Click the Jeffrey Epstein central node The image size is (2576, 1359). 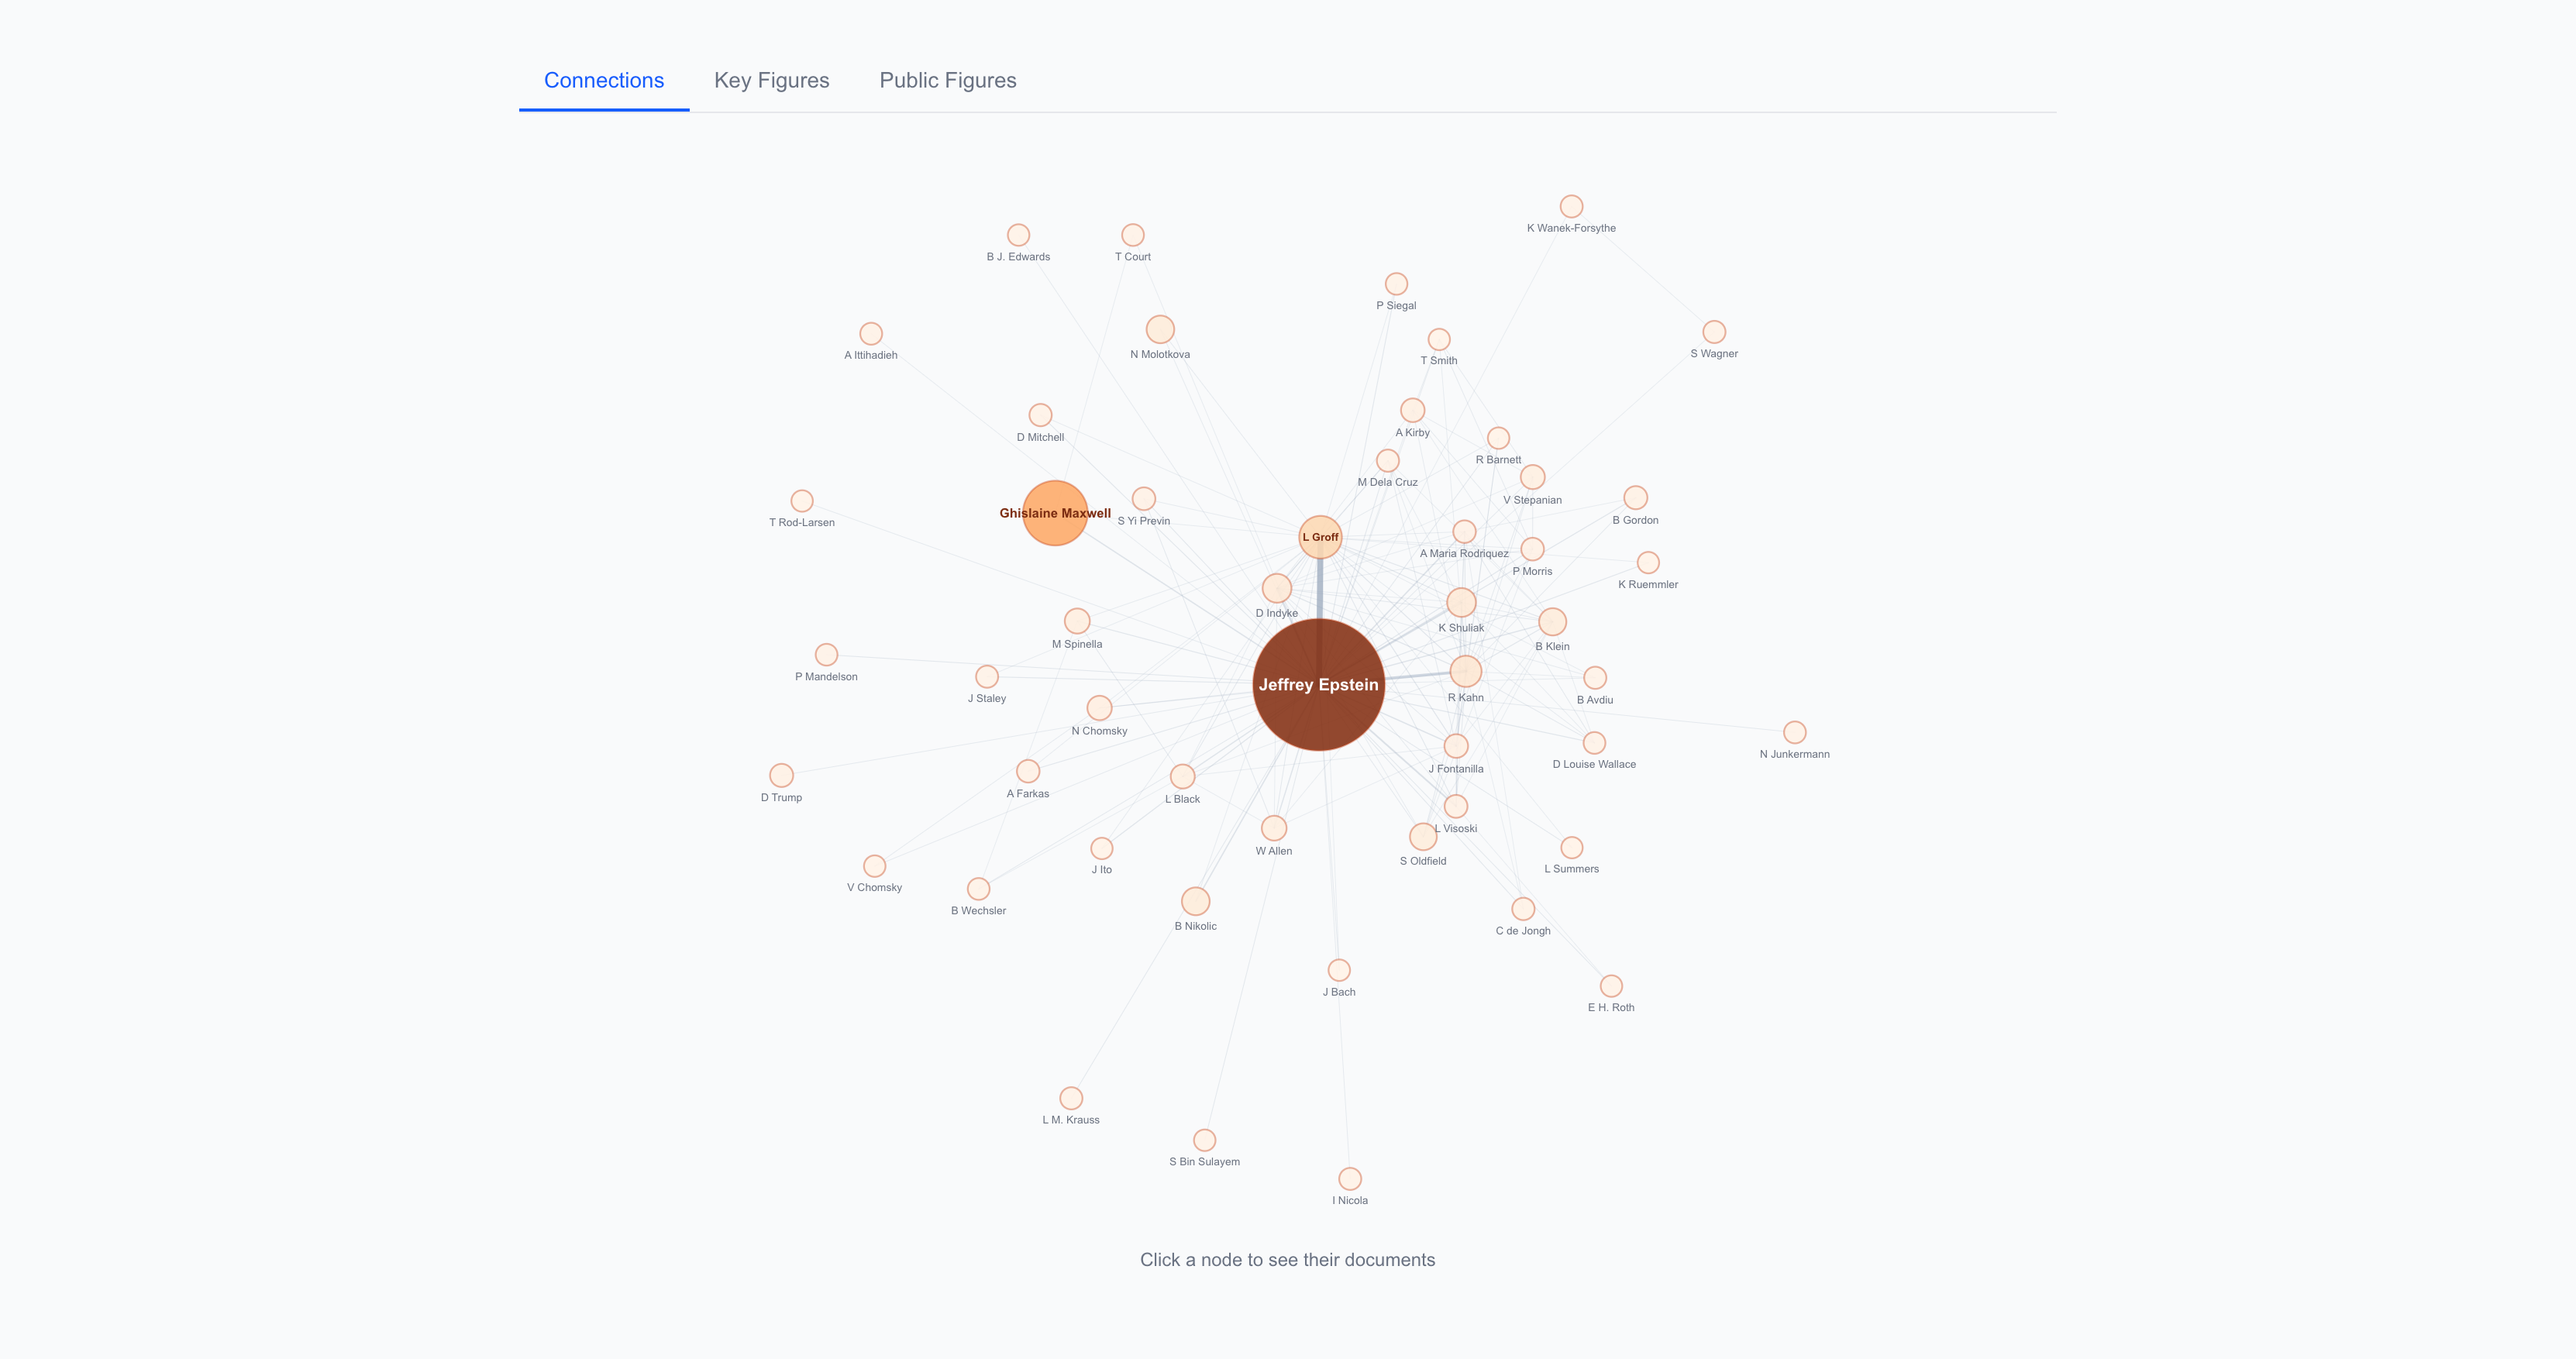(x=1318, y=684)
